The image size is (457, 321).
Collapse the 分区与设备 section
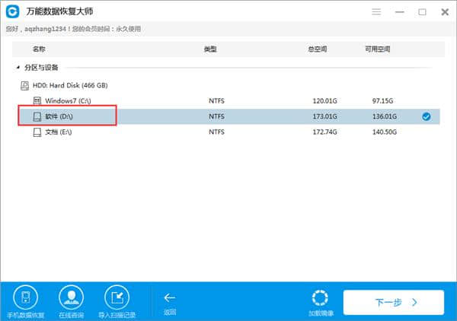pos(18,67)
